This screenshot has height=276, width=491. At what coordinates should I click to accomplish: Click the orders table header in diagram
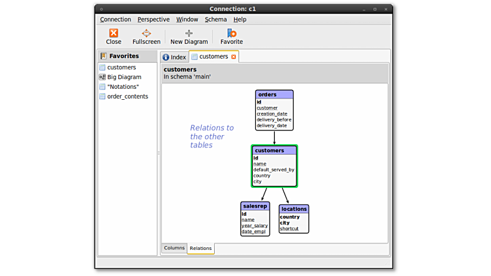pyautogui.click(x=274, y=95)
